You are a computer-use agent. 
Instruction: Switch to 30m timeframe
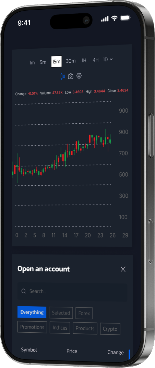(x=71, y=61)
